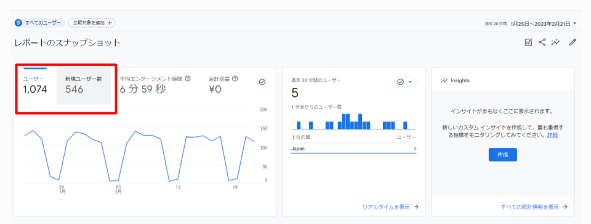Click help icon next to 平均エンゲージメント時間
The width and height of the screenshot is (591, 224).
point(187,79)
